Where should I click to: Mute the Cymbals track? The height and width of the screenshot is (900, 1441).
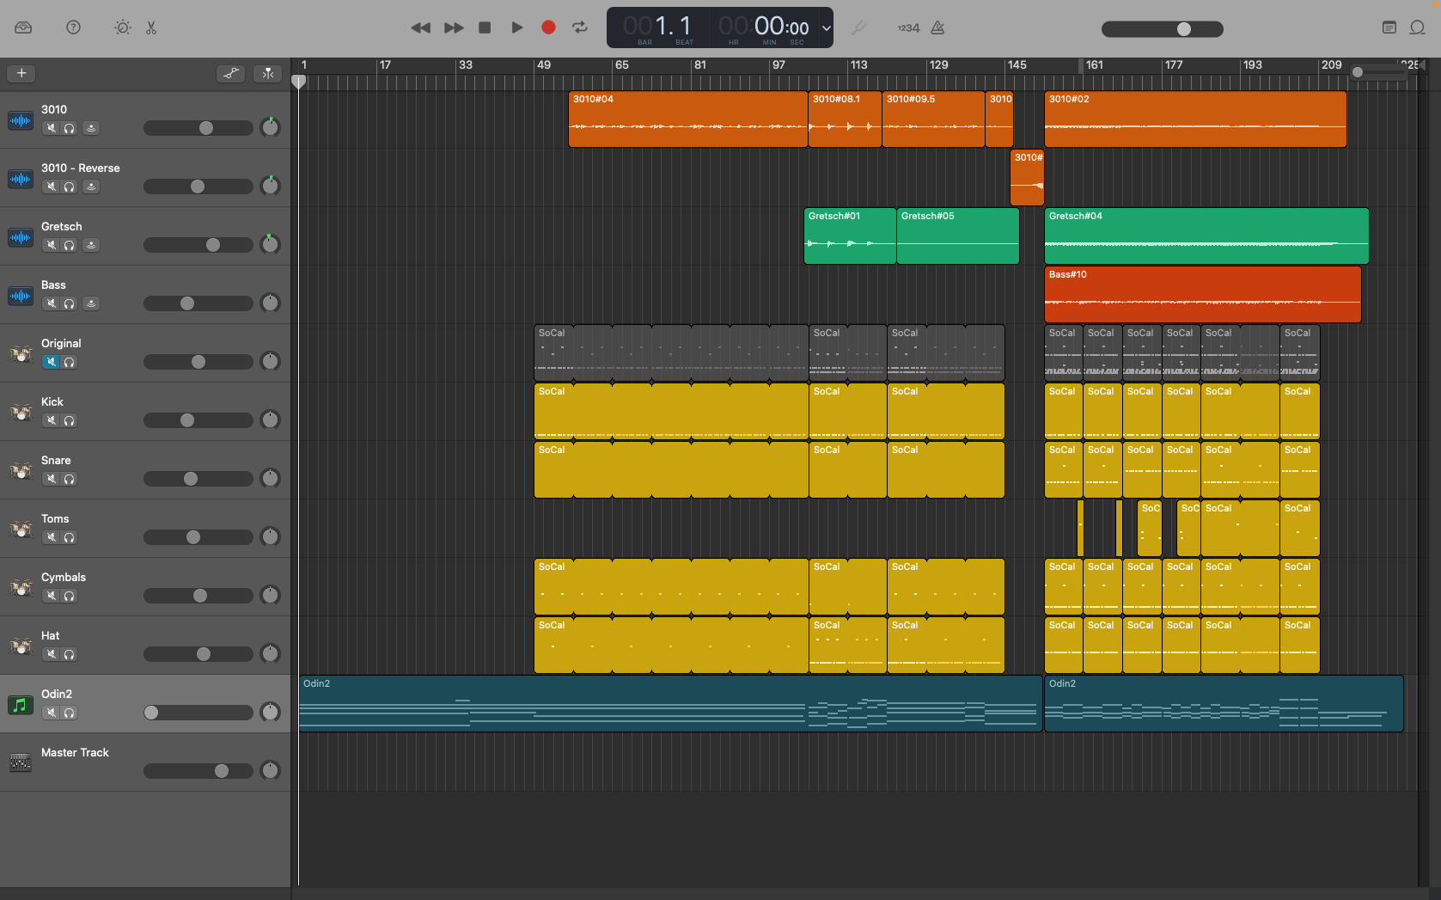pyautogui.click(x=52, y=596)
